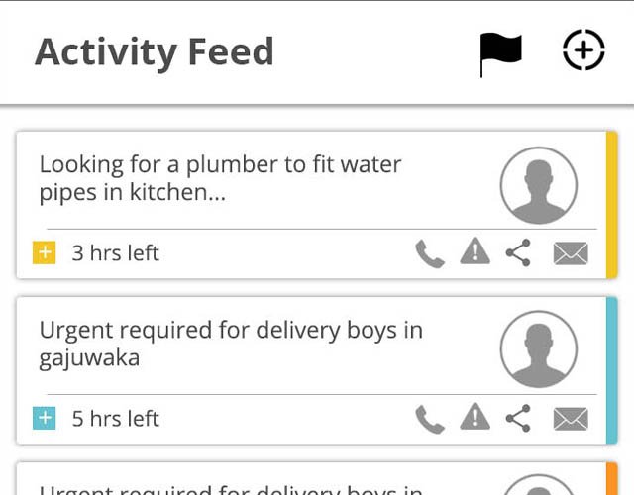Expand plumber post with yellow plus
This screenshot has width=634, height=495.
pyautogui.click(x=44, y=253)
